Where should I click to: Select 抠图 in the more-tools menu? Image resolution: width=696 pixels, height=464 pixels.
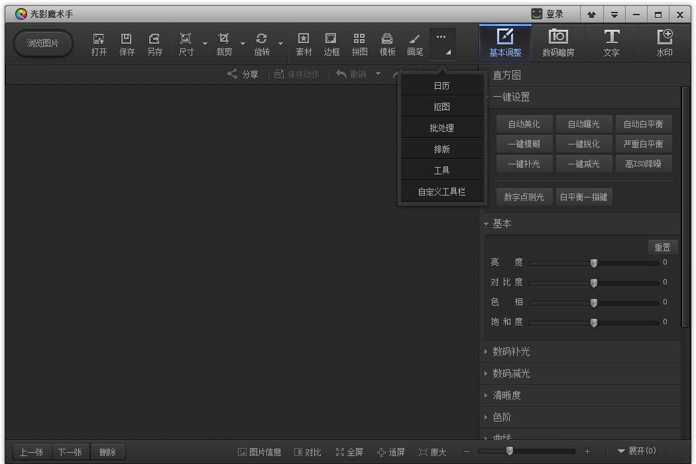point(441,107)
